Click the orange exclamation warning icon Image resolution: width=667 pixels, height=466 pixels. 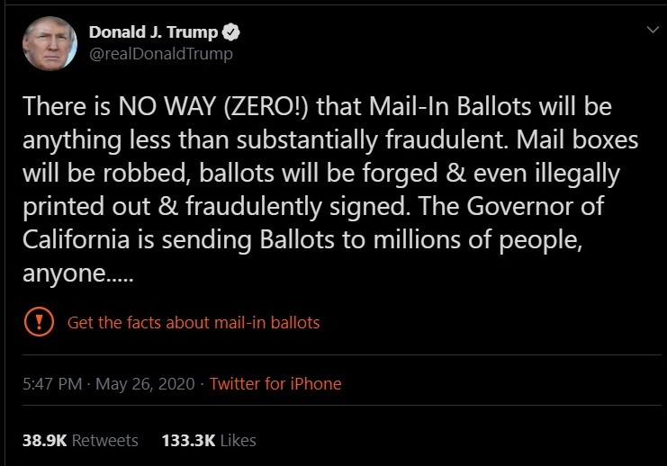point(37,321)
